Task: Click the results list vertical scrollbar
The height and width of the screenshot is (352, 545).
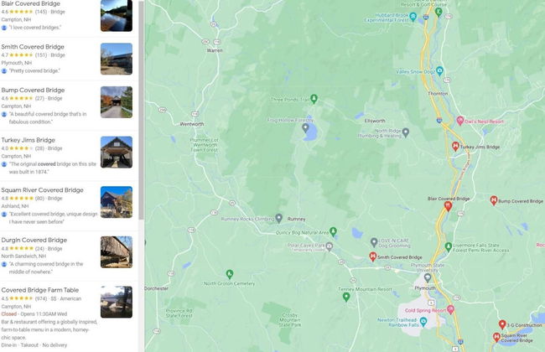Action: [141, 110]
